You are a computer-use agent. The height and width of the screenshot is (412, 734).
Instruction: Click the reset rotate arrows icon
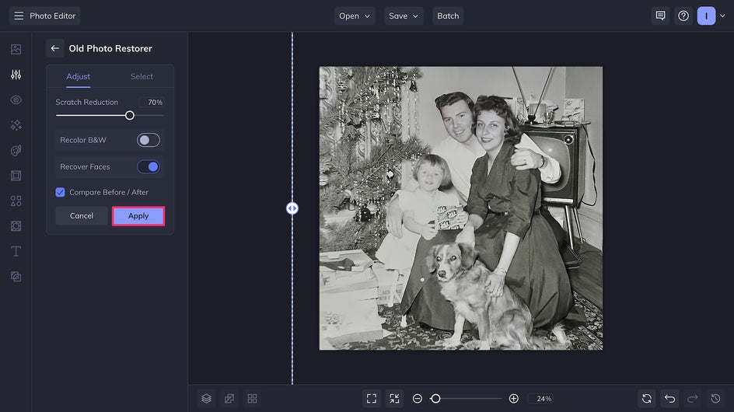(647, 399)
